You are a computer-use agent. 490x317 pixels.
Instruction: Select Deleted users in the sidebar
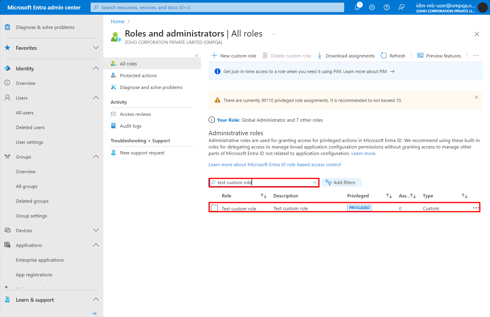tap(30, 127)
